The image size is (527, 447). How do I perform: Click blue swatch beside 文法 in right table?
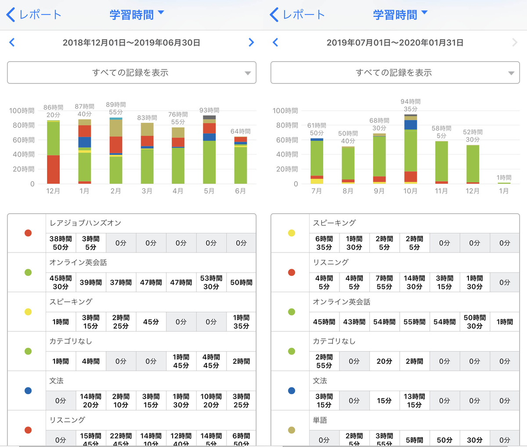(292, 391)
